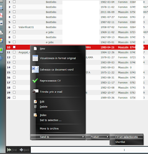
Task: Click the Word document icon for Salveaza
Action: (35, 69)
